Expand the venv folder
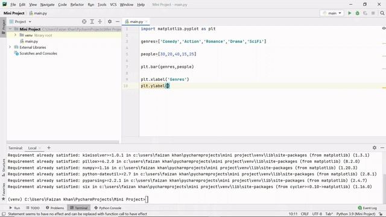Screen dimensions: 386x217 15,35
